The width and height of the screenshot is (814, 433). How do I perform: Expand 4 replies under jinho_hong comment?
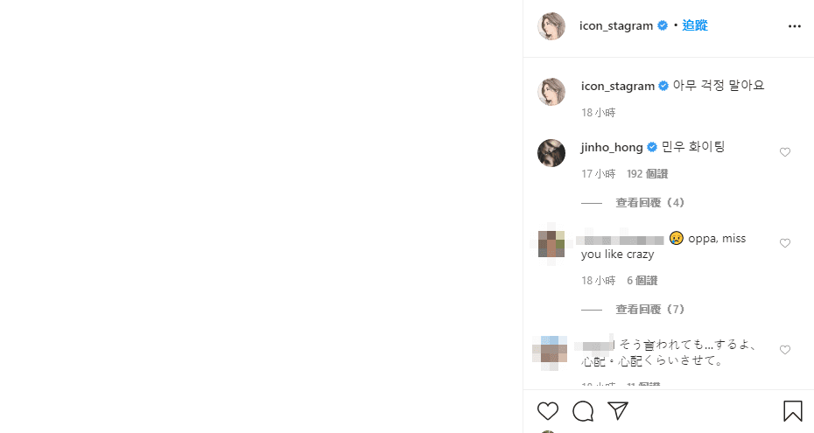pyautogui.click(x=650, y=203)
